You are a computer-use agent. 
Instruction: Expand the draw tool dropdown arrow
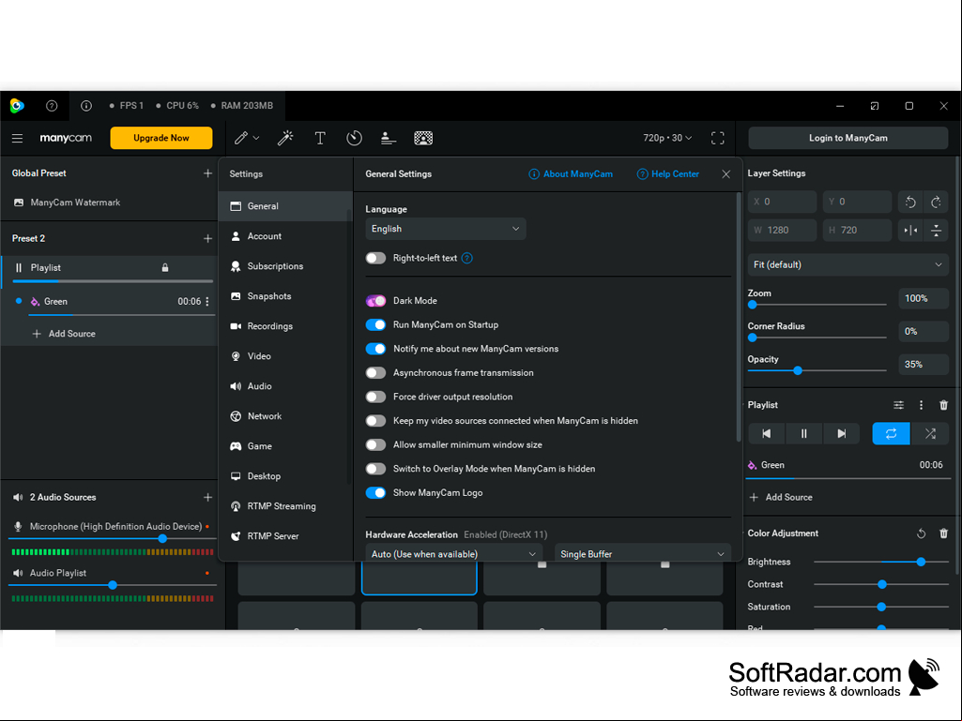point(256,138)
